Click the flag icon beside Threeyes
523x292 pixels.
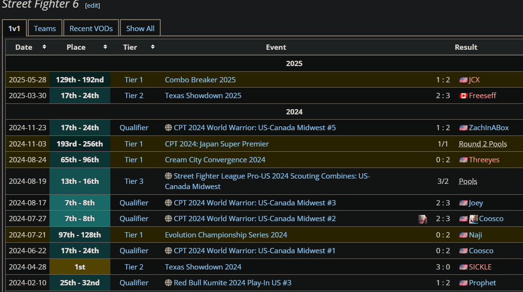point(464,160)
